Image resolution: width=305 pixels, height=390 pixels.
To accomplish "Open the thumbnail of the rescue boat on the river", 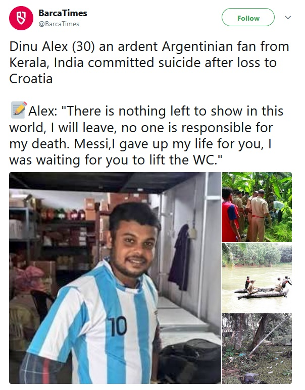I will coord(257,277).
